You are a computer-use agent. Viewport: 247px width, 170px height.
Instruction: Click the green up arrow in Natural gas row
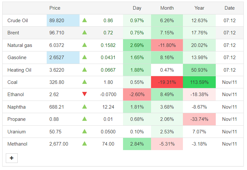85,45
